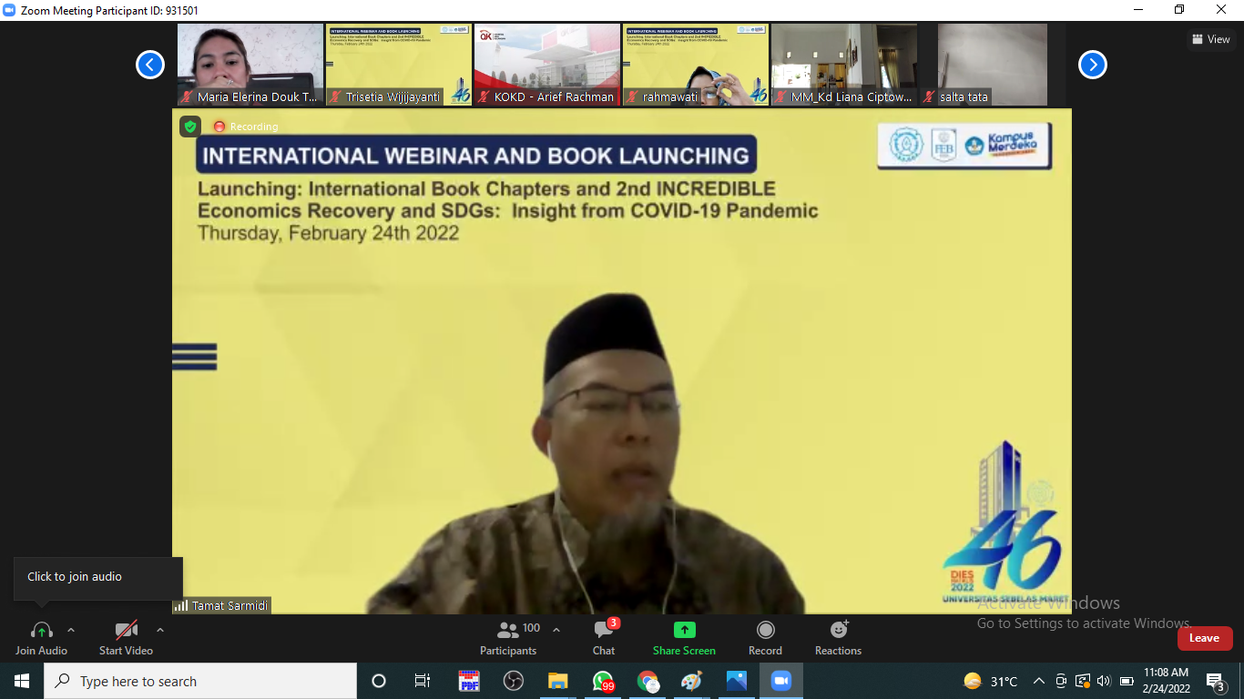1244x699 pixels.
Task: Show next participant thumbnails with right arrow
Action: tap(1093, 65)
